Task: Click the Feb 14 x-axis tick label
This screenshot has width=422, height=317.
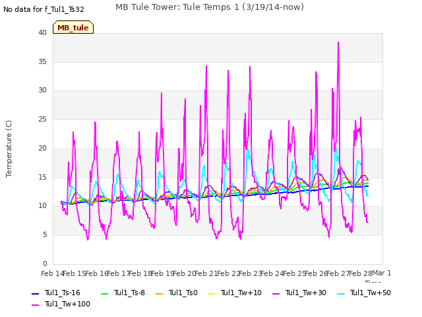Action: pos(52,273)
